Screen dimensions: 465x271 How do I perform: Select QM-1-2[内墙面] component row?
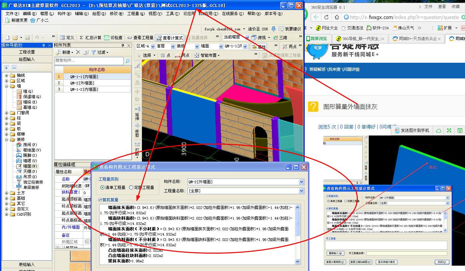[x=93, y=89]
